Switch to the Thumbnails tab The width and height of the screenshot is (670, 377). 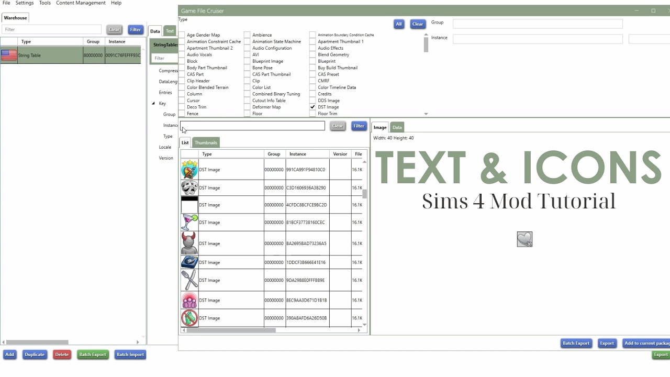(206, 142)
